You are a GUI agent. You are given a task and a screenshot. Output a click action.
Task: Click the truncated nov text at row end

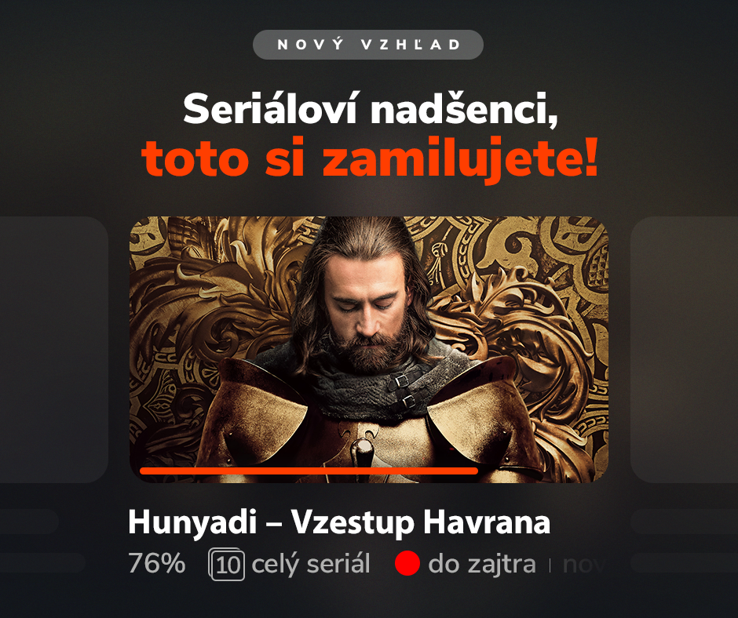583,565
